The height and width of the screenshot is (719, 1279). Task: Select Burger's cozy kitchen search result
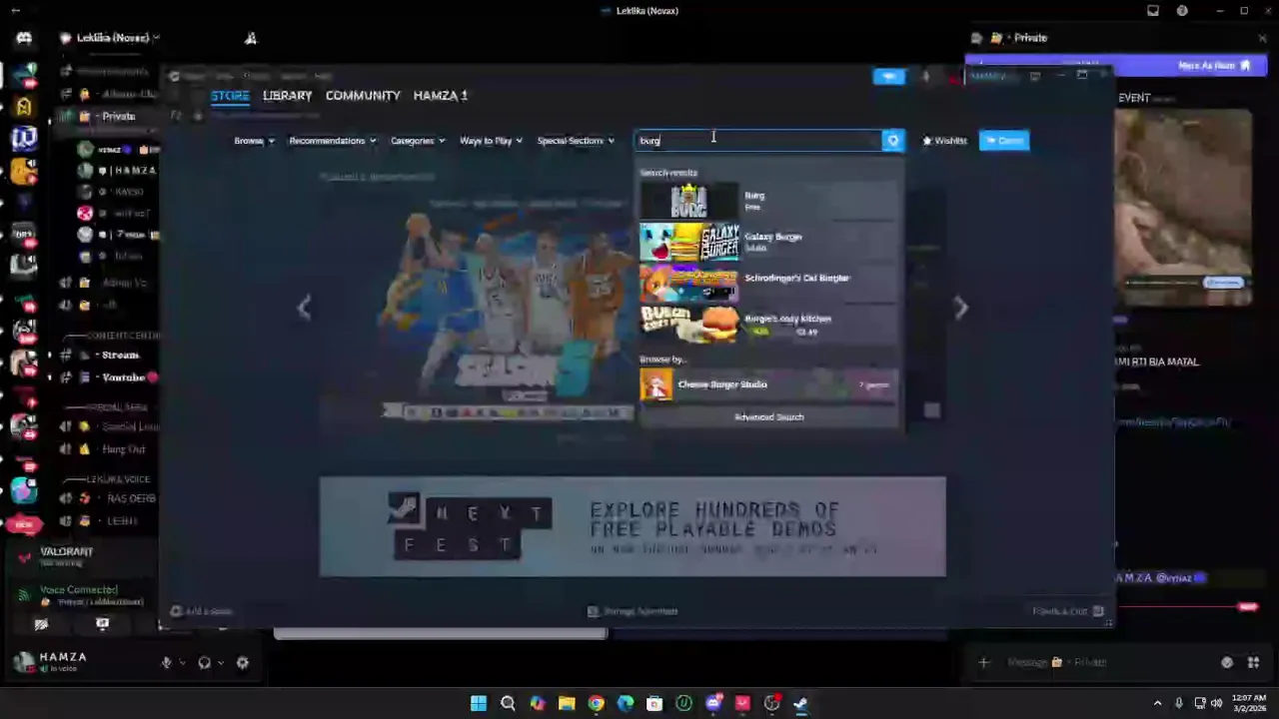768,325
